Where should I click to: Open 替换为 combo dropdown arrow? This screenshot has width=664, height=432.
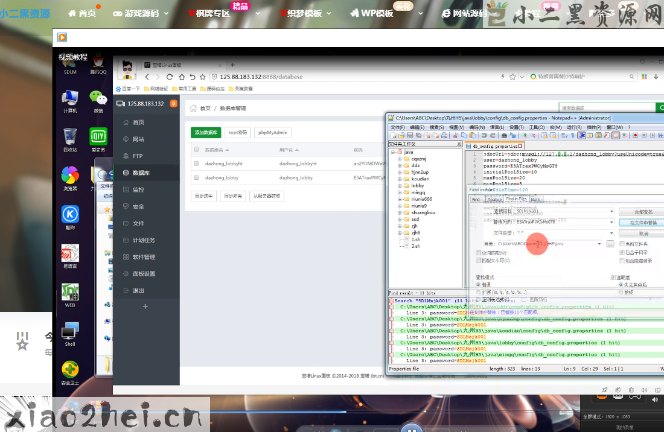(611, 222)
